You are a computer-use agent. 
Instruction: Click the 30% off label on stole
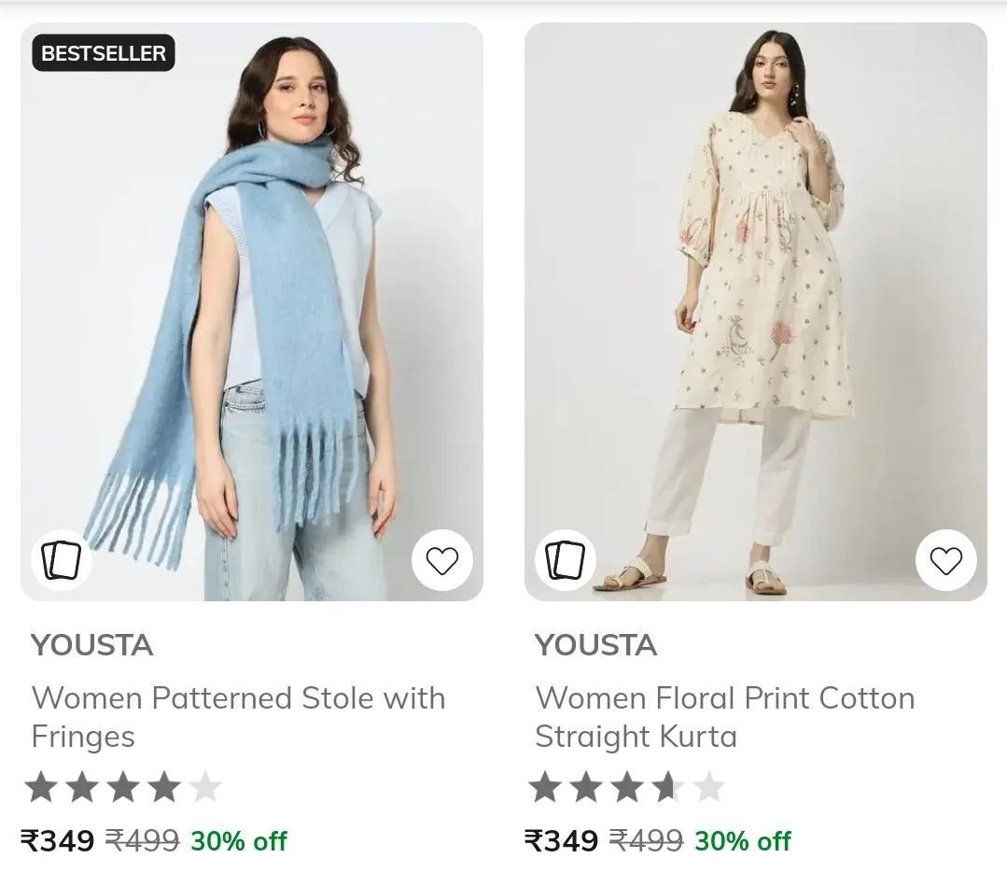click(x=239, y=841)
